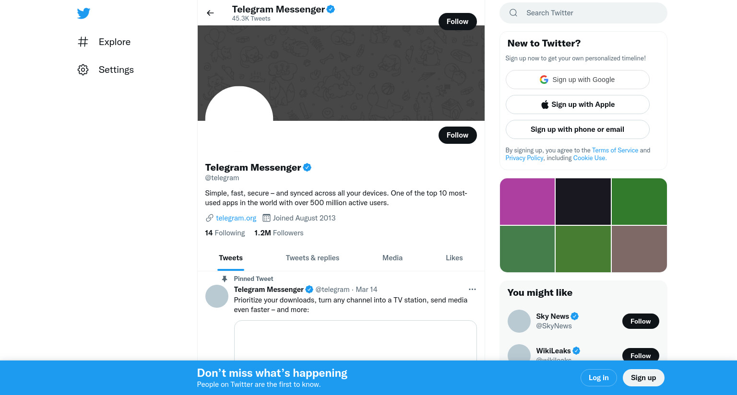737x395 pixels.
Task: Open Explore from the sidebar
Action: click(x=104, y=42)
